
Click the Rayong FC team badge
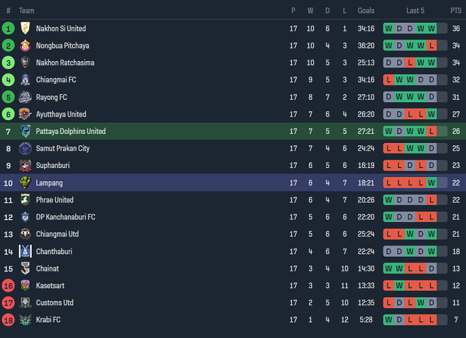coord(25,97)
